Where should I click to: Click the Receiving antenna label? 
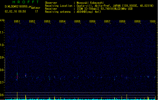tap(58, 12)
